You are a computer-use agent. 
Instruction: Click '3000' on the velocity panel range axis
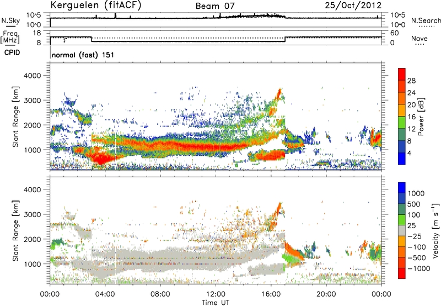coord(32,214)
